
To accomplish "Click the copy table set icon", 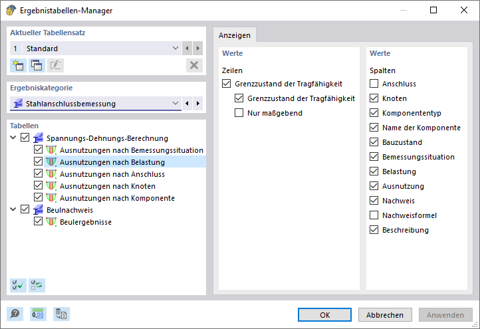I will pyautogui.click(x=37, y=65).
